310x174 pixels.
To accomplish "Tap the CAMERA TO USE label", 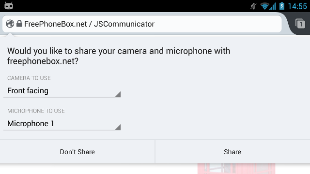I will click(x=29, y=78).
